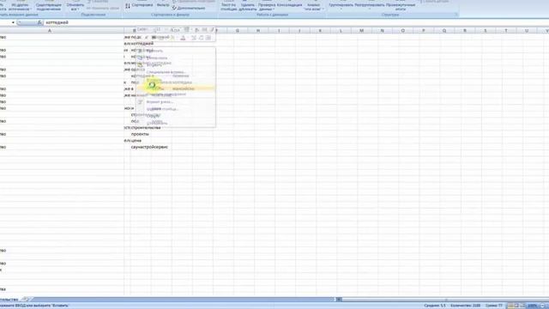
Task: Select column Q header
Action: click(x=444, y=31)
